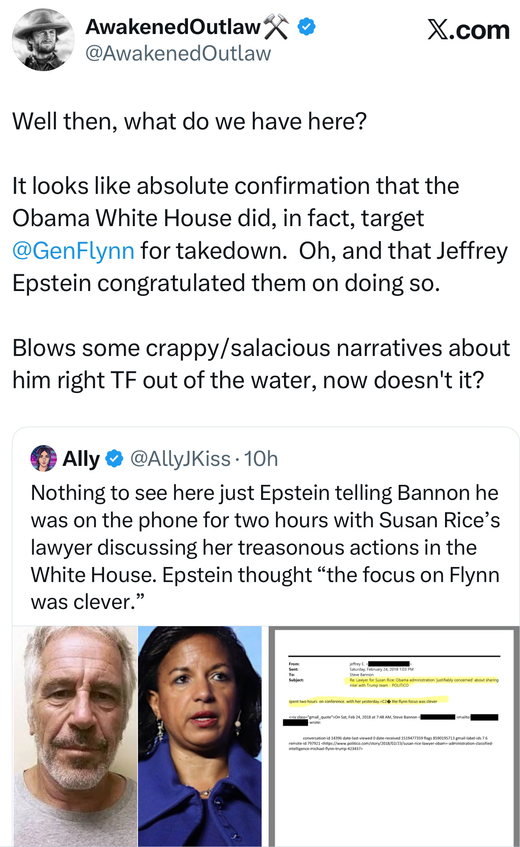
Task: Open Ally's small profile avatar
Action: 44,458
